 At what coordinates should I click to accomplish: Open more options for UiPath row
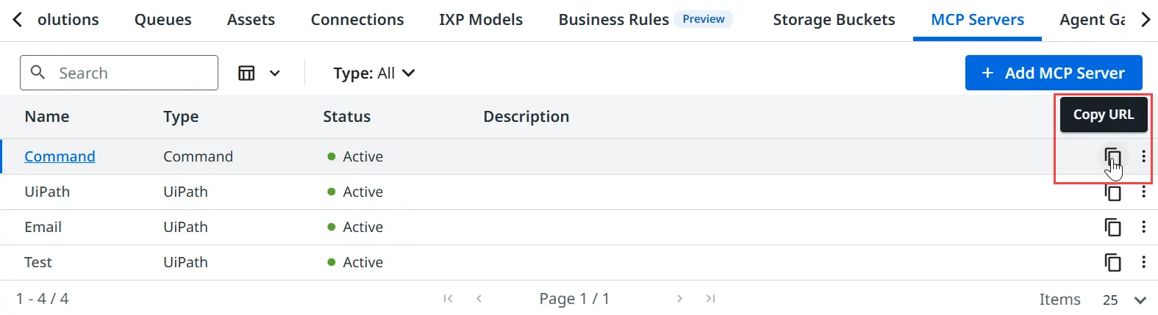pyautogui.click(x=1143, y=192)
